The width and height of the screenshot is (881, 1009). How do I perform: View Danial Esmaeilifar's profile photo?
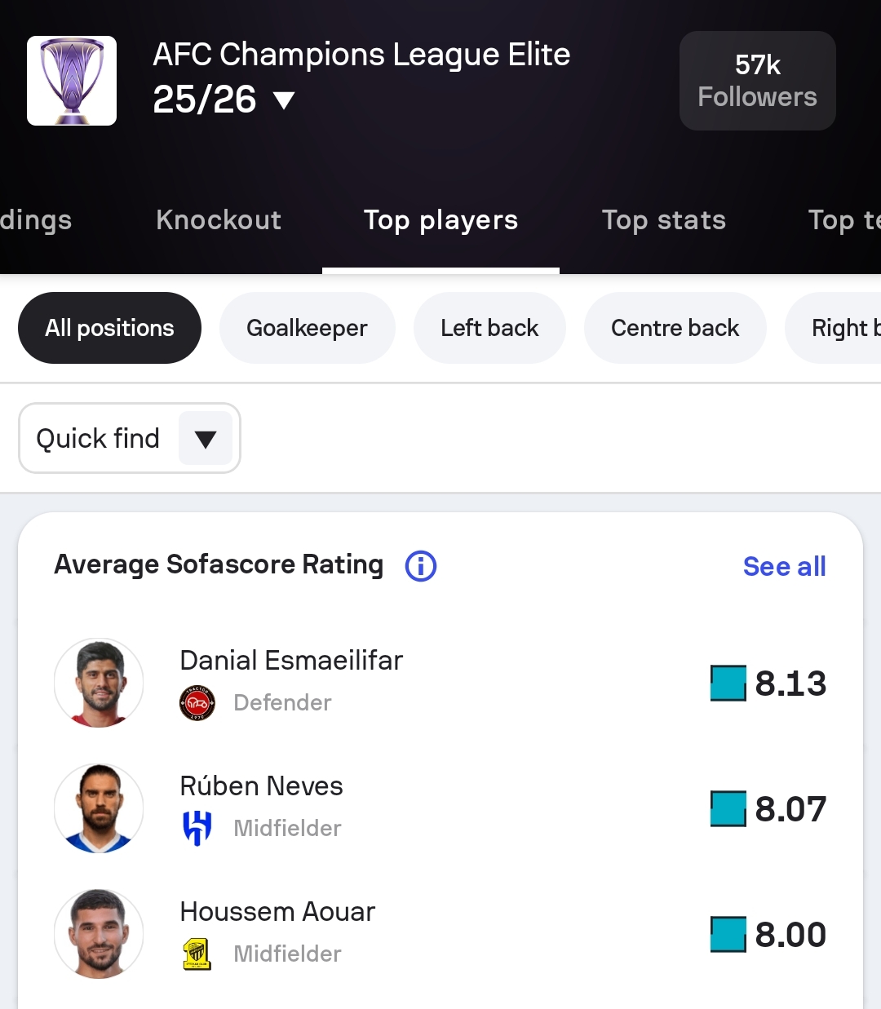[99, 683]
